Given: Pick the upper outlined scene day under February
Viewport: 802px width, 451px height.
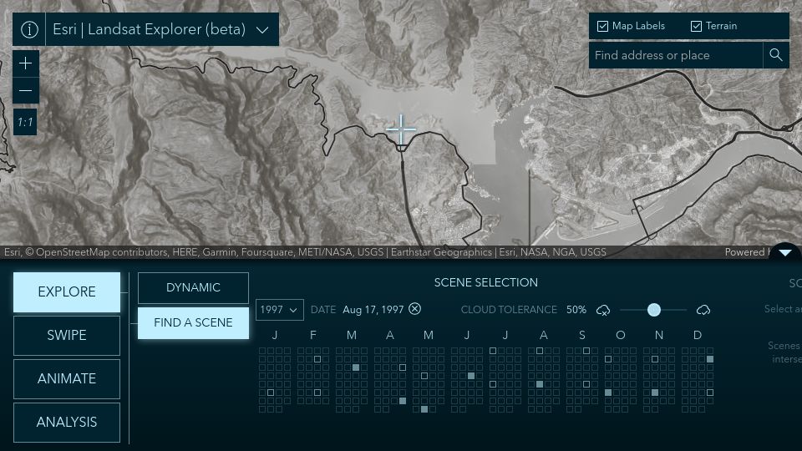Looking at the screenshot, I should (x=317, y=359).
